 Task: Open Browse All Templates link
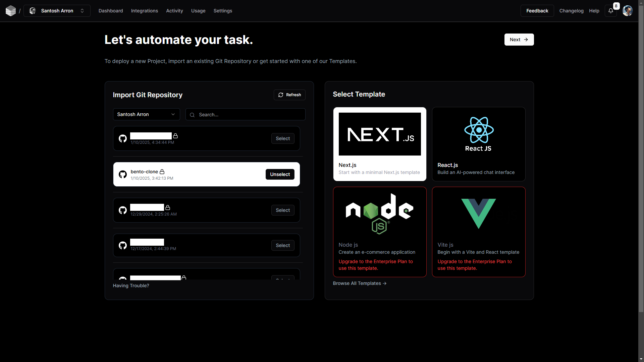[x=360, y=283]
